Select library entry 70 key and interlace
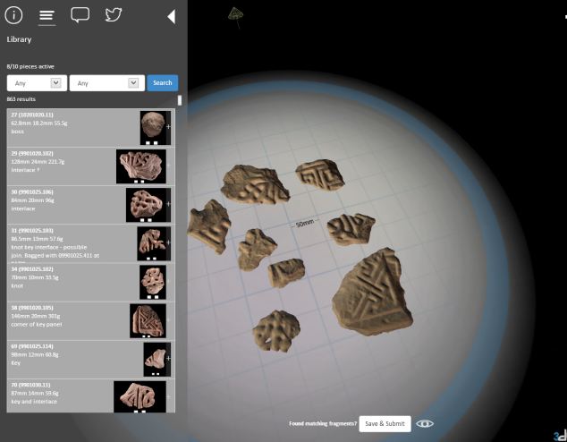Viewport: 567px width, 442px height. (x=58, y=395)
